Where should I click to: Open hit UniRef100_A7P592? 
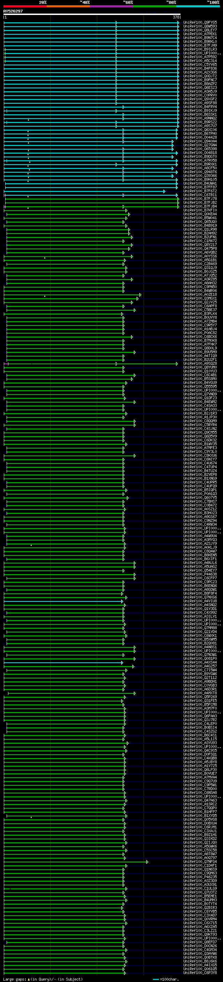(200, 57)
